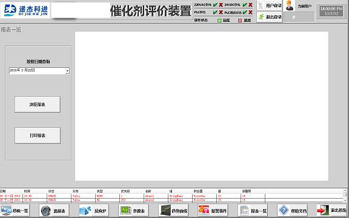Viewport: 349px width, 218px height.
Task: Toggle the green 远程 remote indicator
Action: click(219, 21)
